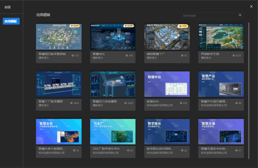Open the 智慧工厂数字看板 template thumbnail
This screenshot has height=168, width=258.
pyautogui.click(x=59, y=84)
